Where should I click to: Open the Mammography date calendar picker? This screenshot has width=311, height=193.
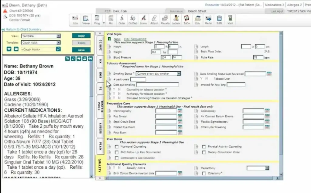[180, 111]
